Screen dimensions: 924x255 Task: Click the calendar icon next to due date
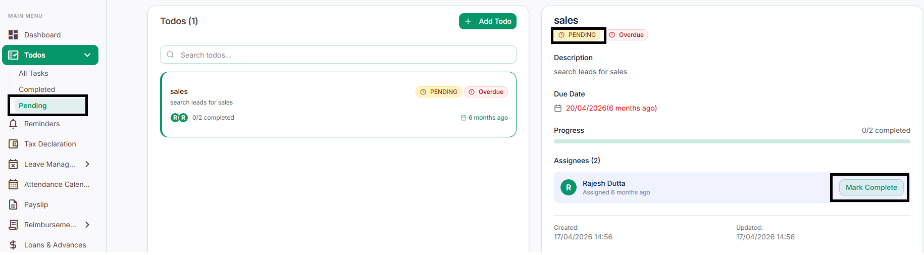coord(558,108)
